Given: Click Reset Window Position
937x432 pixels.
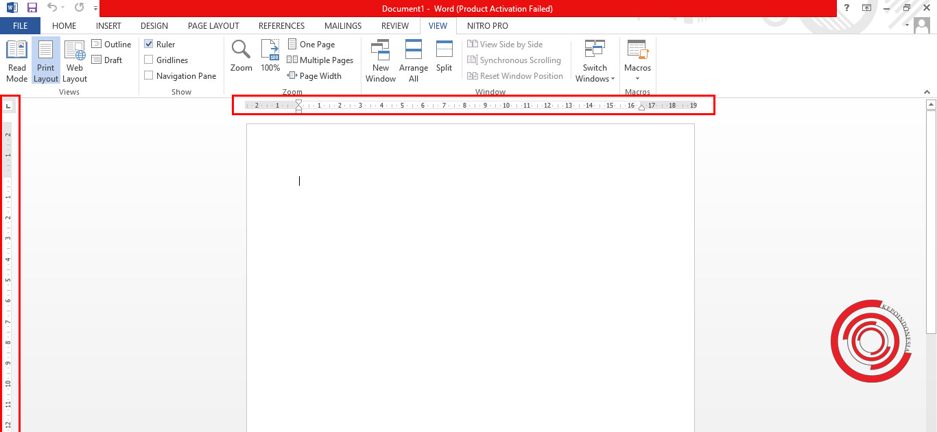Looking at the screenshot, I should [x=515, y=76].
